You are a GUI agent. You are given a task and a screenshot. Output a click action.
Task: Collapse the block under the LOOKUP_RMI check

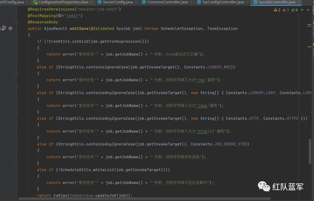[17, 74]
